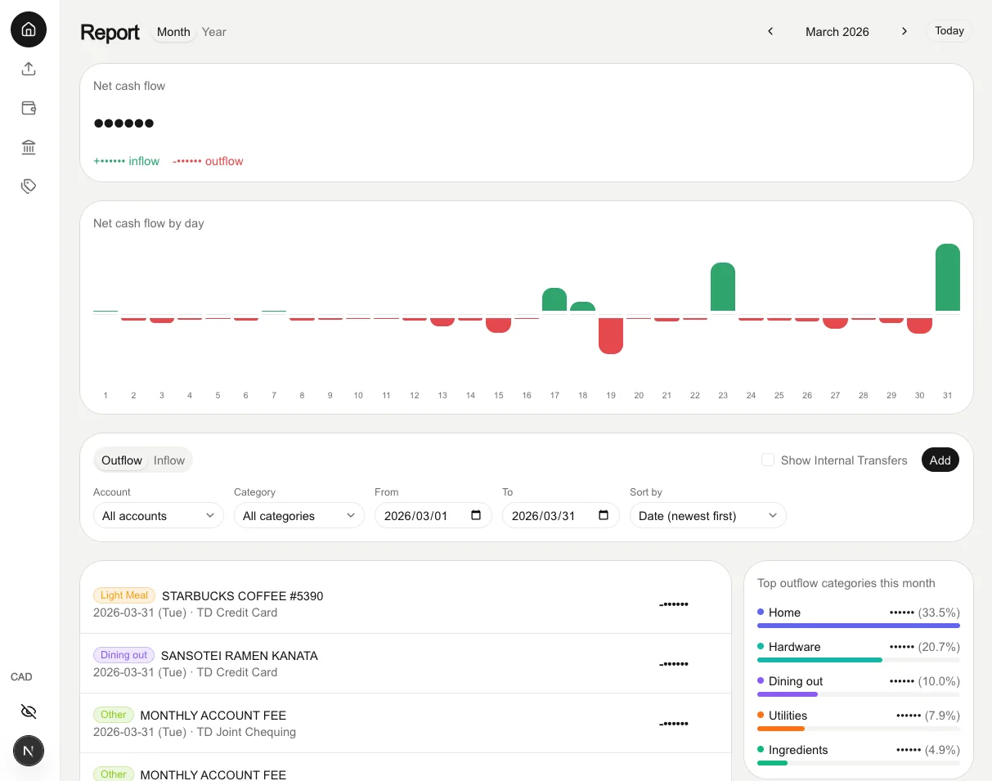Open the All categories dropdown

pos(299,516)
